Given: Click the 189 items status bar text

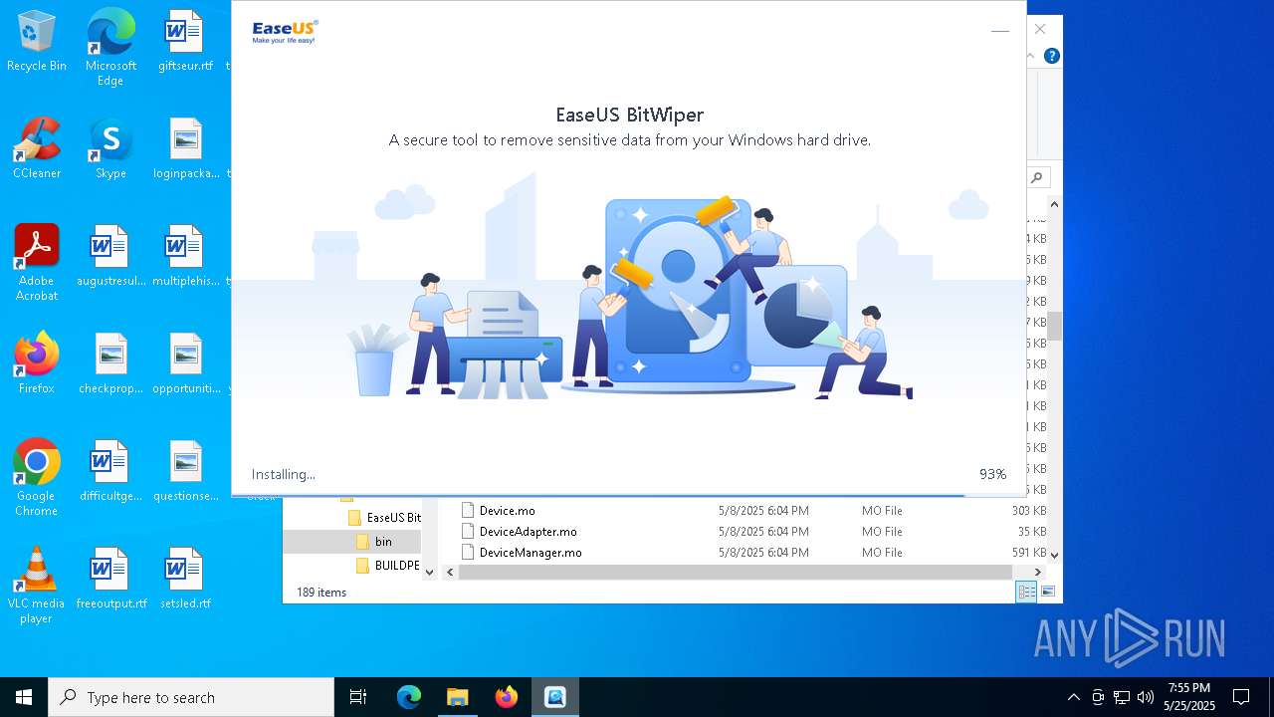Looking at the screenshot, I should click(x=321, y=592).
